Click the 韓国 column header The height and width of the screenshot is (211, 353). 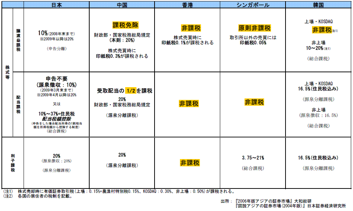click(318, 5)
